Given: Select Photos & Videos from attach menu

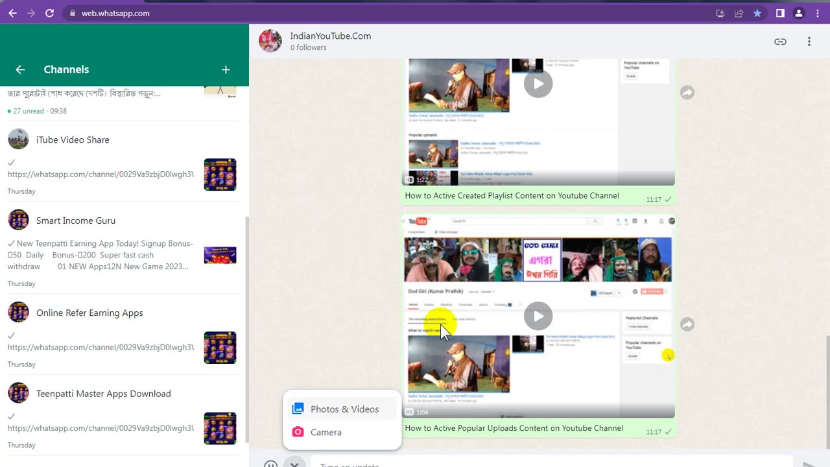Looking at the screenshot, I should point(342,409).
